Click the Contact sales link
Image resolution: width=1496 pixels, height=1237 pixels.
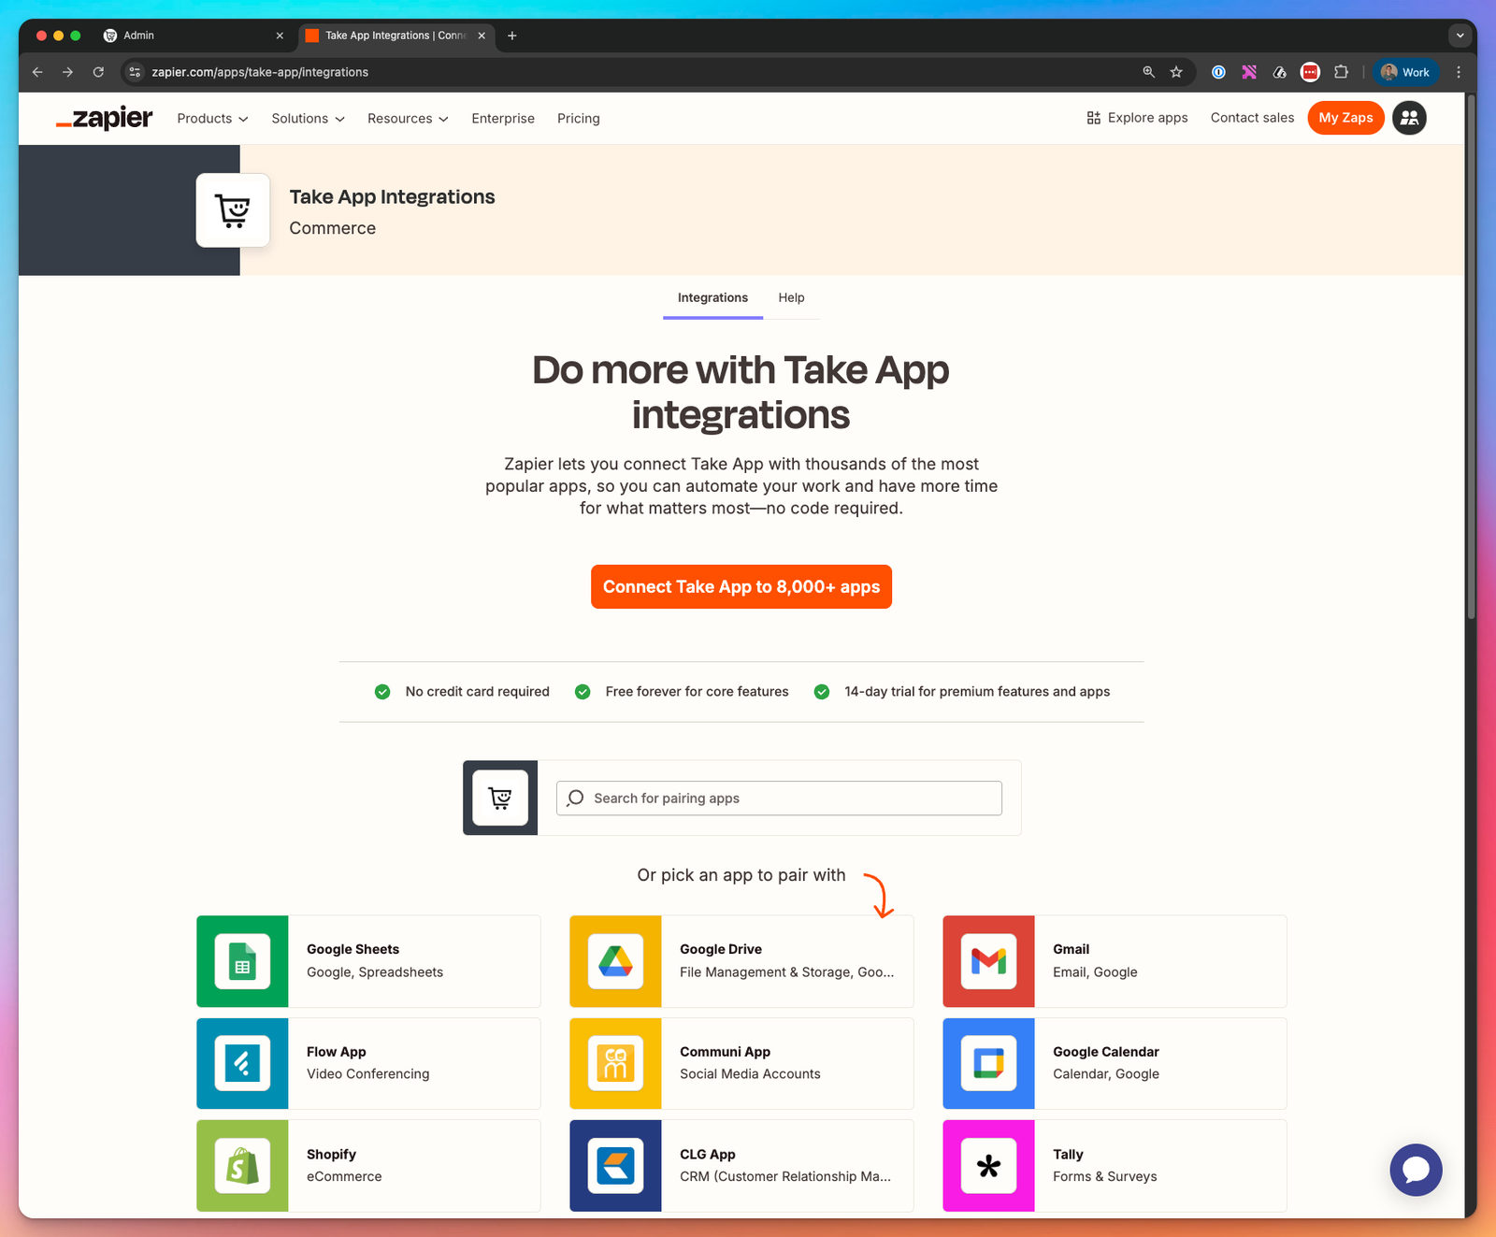click(x=1252, y=118)
